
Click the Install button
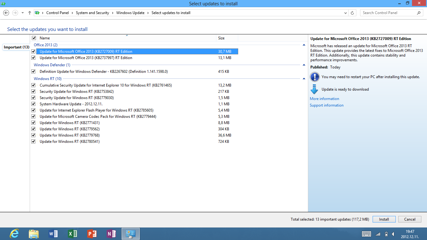(x=384, y=219)
